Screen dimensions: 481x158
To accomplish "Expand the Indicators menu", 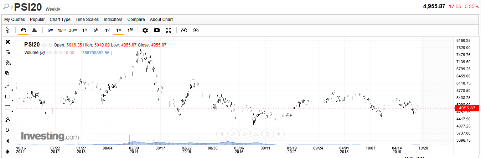I will [113, 20].
